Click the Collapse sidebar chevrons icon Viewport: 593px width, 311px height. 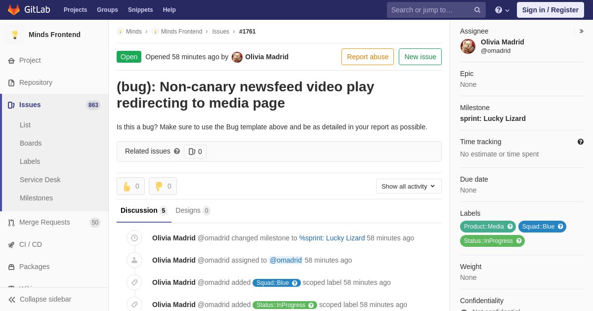pos(12,299)
